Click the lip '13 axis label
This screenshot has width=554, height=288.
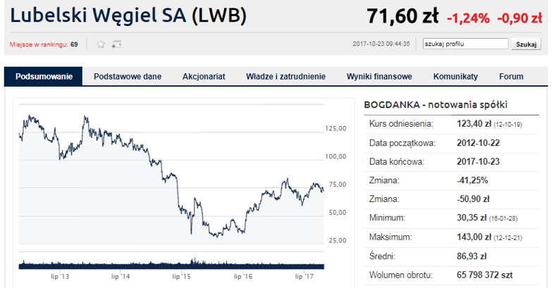click(x=60, y=276)
